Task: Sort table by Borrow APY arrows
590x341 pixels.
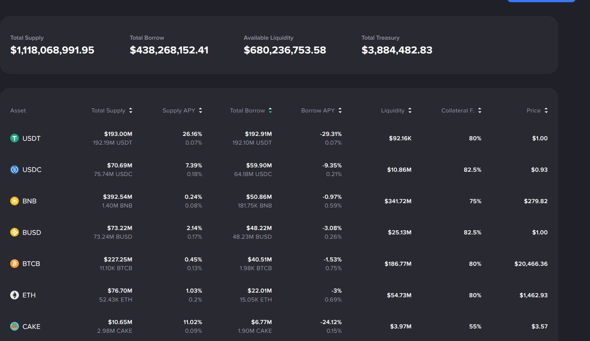Action: (340, 111)
